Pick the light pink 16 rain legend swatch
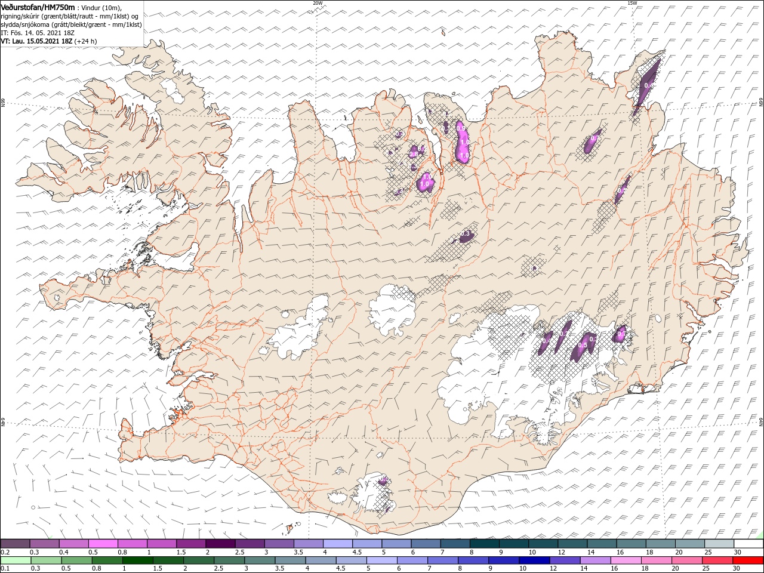 point(625,560)
